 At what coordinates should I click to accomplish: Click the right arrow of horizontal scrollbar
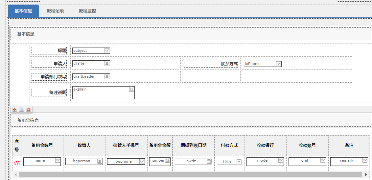(x=366, y=174)
